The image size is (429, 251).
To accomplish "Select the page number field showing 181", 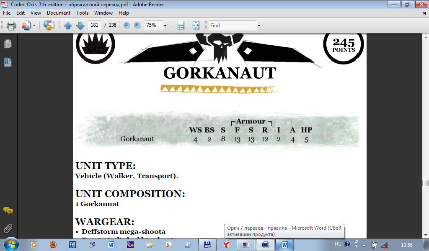I will point(95,25).
